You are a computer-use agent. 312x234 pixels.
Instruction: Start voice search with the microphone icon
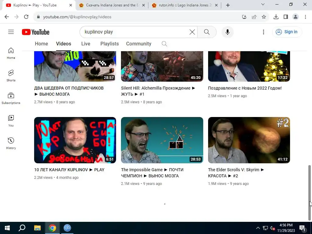[227, 32]
